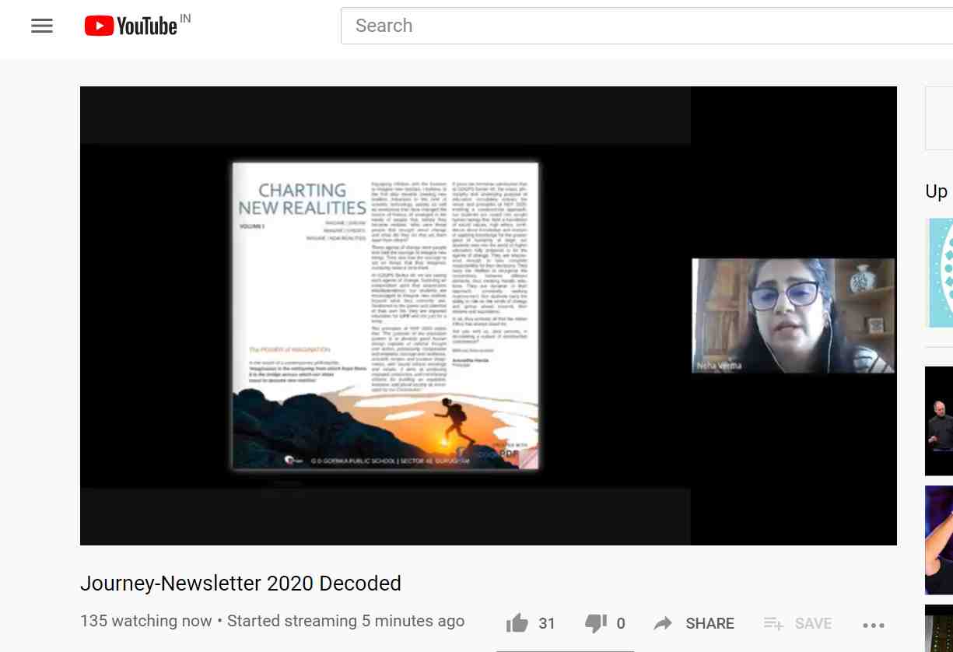Open the speaker-on-stage video thumbnail

(939, 421)
